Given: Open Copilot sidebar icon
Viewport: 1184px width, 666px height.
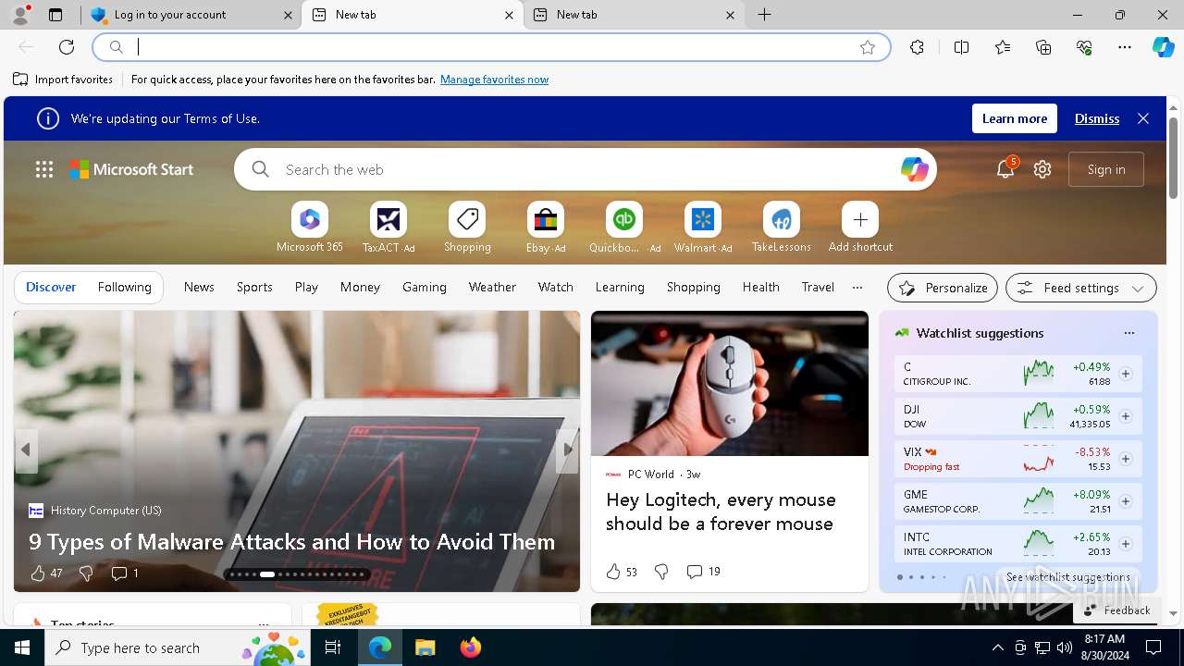Looking at the screenshot, I should 1163,47.
